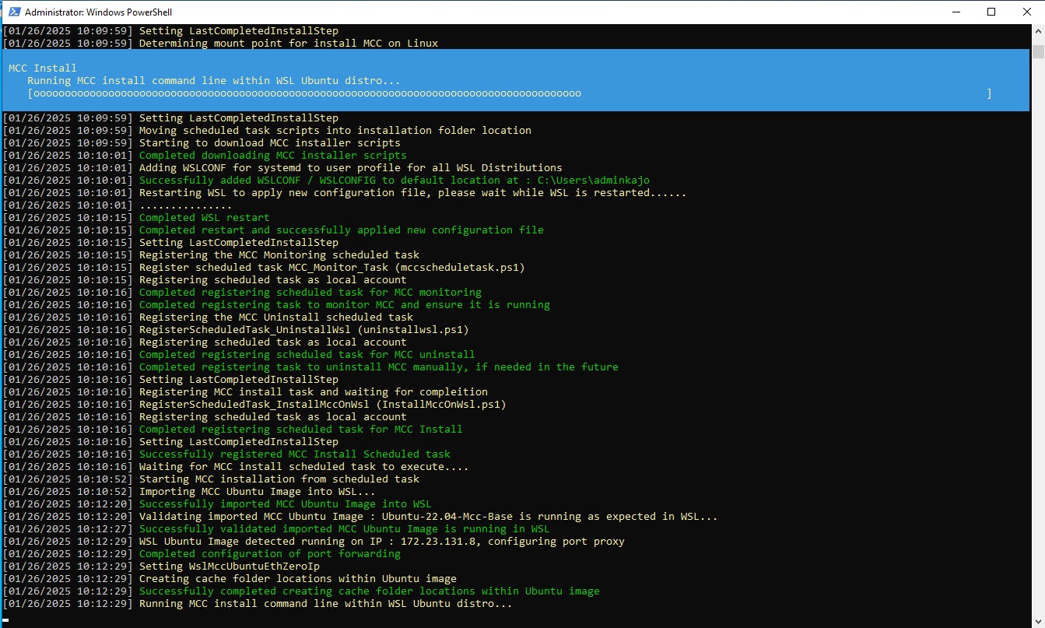
Task: Click the PowerShell icon in title bar
Action: [x=13, y=12]
